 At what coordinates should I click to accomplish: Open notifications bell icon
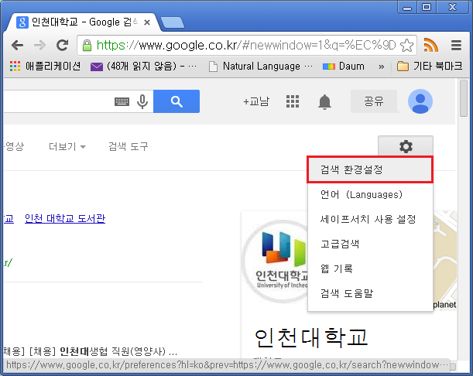324,102
